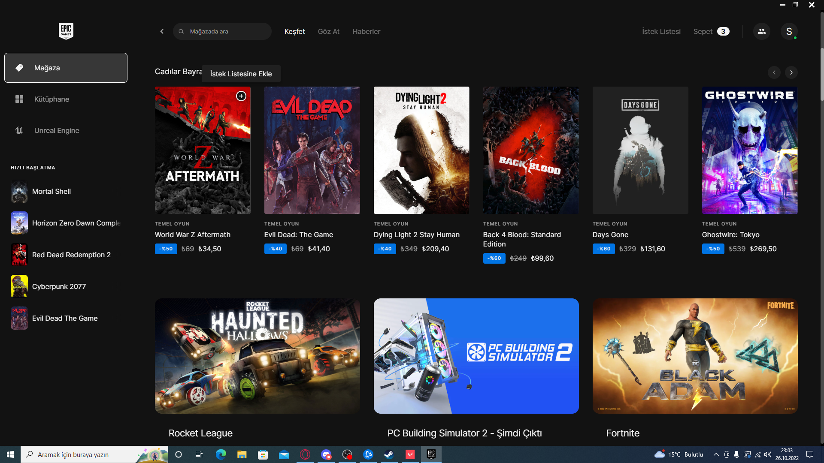
Task: Add World War Z to wishlist
Action: (241, 96)
